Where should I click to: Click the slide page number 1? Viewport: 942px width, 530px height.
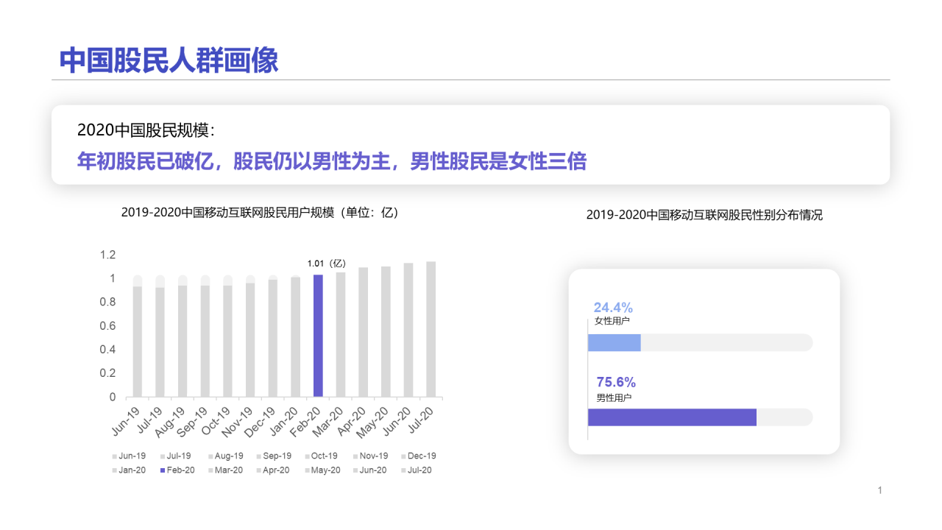point(879,490)
